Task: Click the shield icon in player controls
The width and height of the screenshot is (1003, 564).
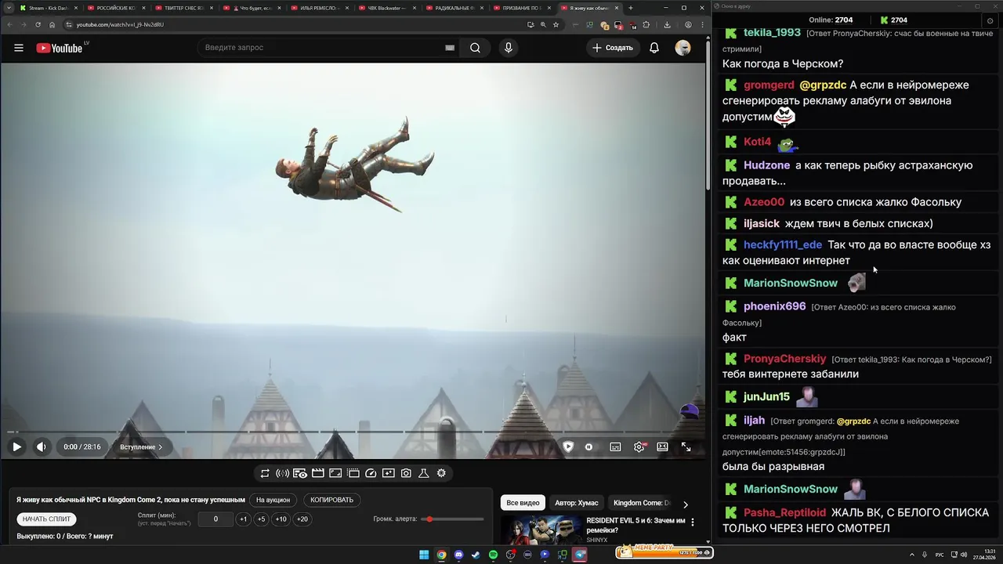Action: pyautogui.click(x=568, y=446)
